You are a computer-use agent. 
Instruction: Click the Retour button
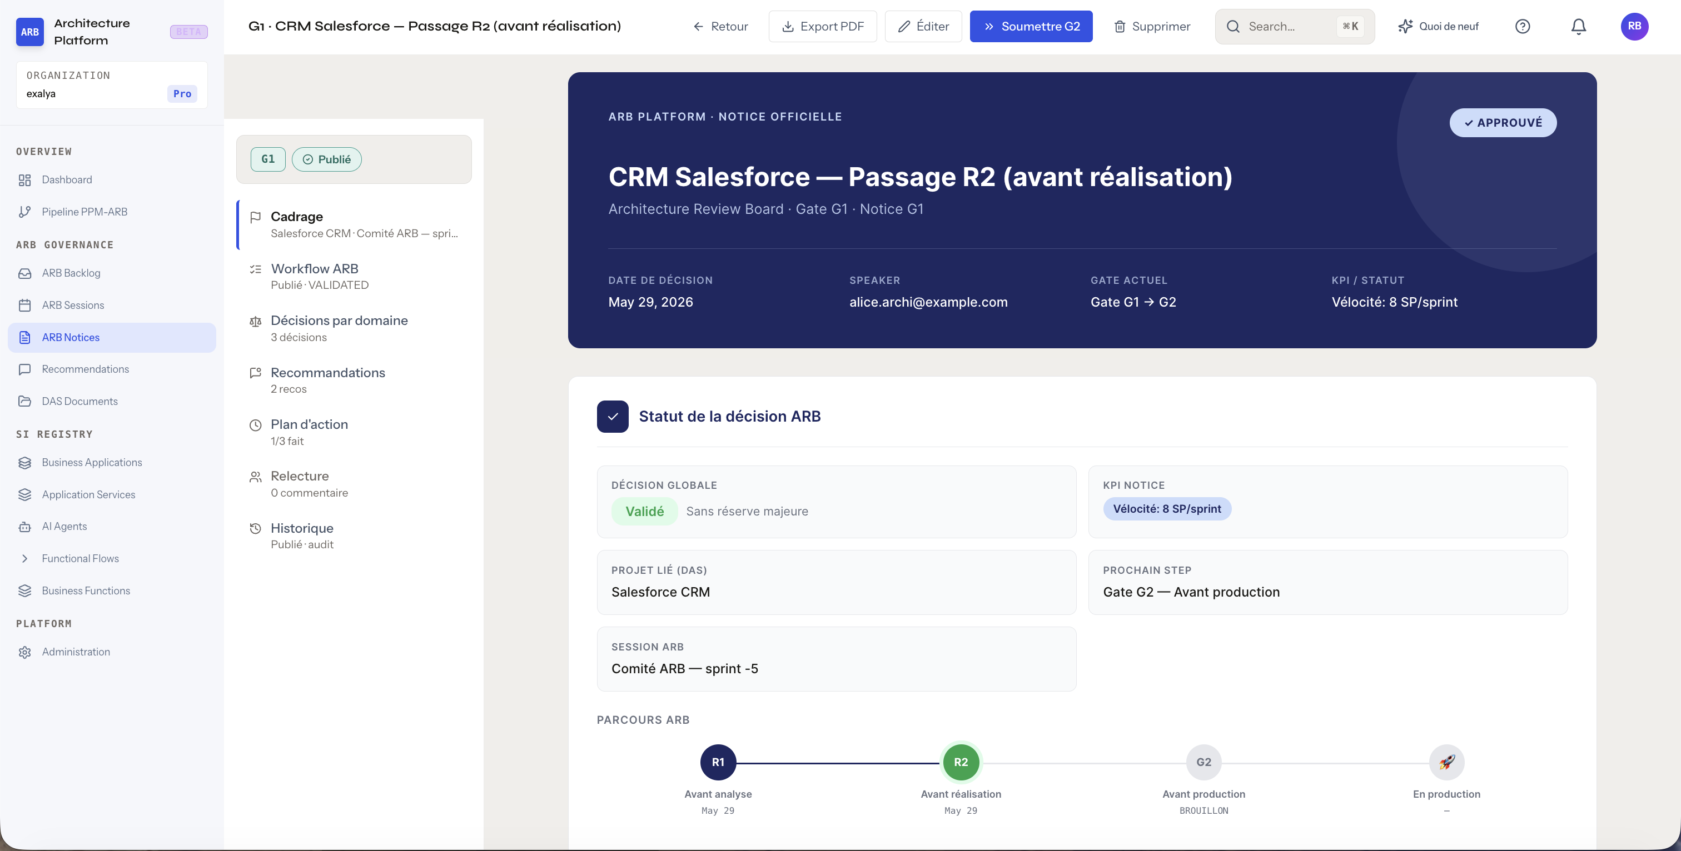pyautogui.click(x=720, y=26)
